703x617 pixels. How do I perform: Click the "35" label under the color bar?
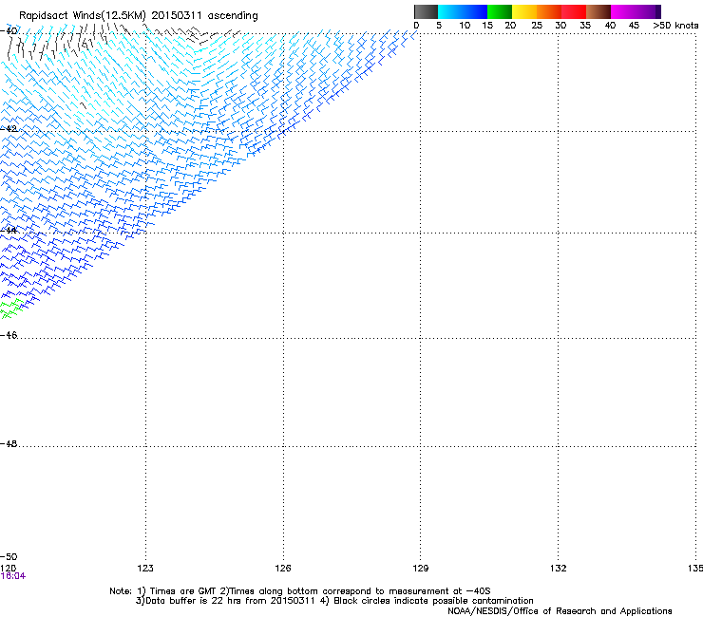(x=585, y=26)
